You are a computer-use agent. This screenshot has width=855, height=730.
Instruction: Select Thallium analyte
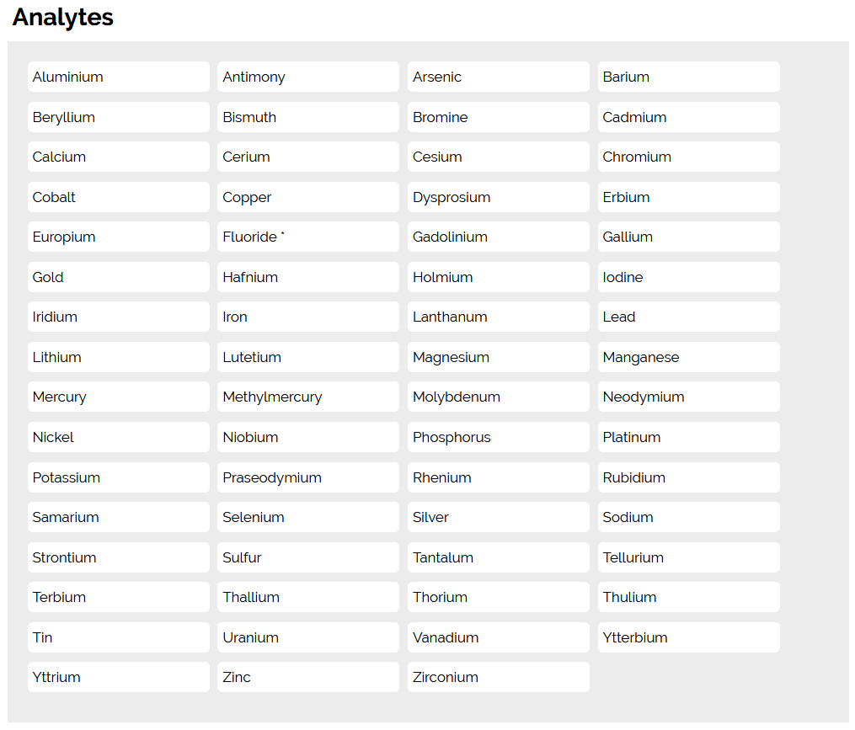pyautogui.click(x=308, y=598)
